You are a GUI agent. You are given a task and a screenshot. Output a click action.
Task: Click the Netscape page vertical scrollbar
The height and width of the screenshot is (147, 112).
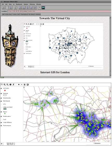click(110, 46)
